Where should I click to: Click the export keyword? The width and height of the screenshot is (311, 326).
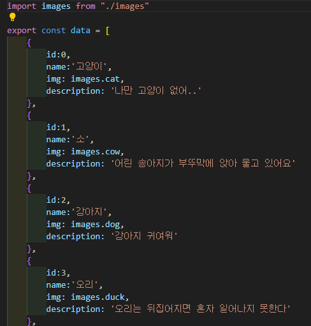pyautogui.click(x=22, y=31)
